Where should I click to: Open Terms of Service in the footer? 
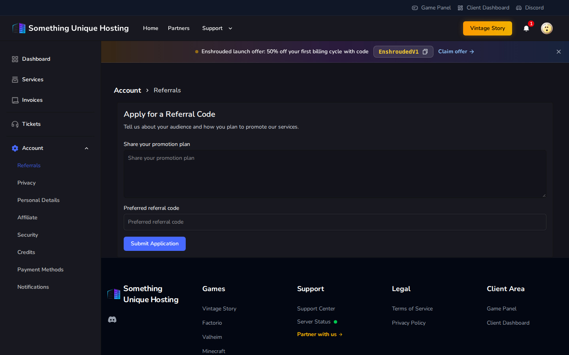pos(412,309)
